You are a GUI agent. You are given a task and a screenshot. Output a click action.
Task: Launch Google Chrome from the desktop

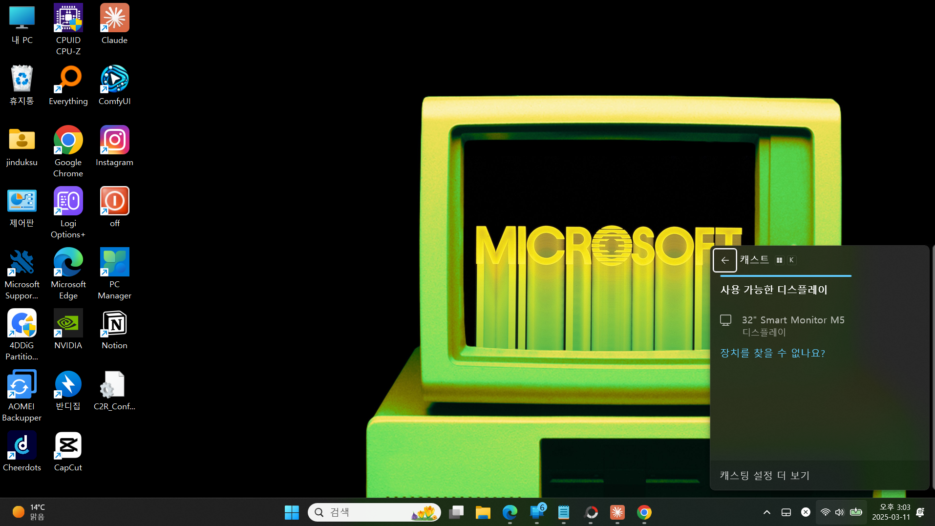68,152
